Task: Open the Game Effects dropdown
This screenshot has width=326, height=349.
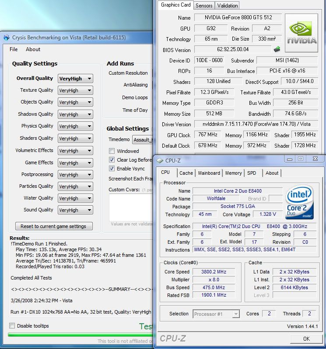Action: tap(75, 163)
